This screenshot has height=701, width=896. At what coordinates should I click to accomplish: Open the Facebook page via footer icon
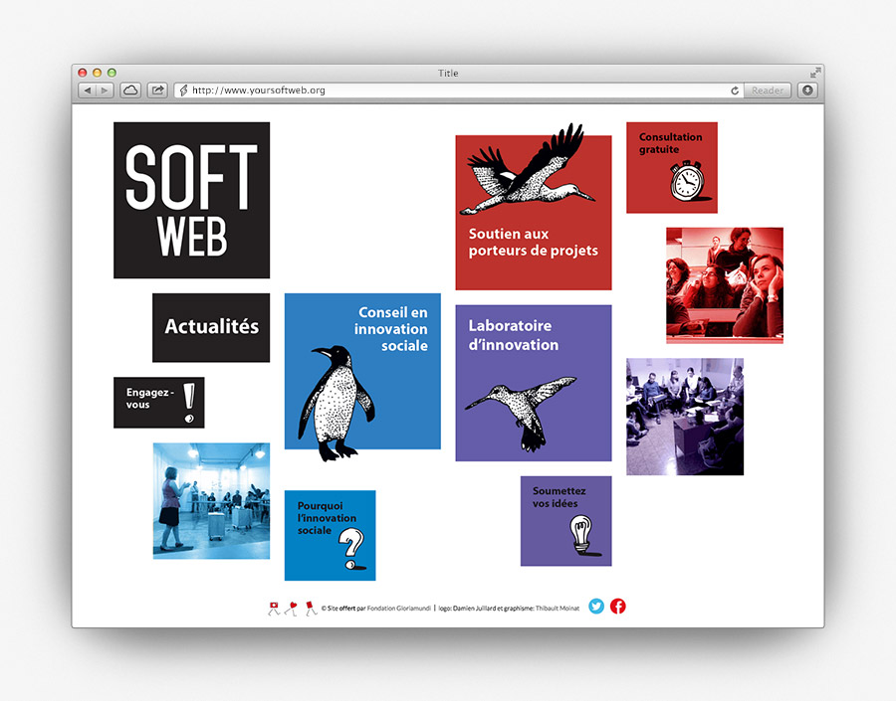618,607
